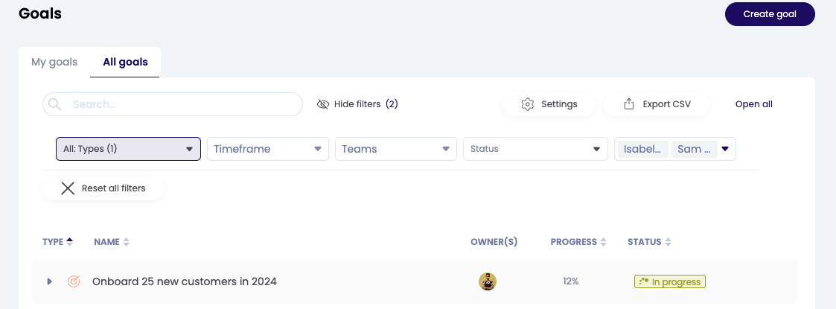The width and height of the screenshot is (836, 309).
Task: Expand the Onboard 25 new customers row
Action: [x=50, y=281]
